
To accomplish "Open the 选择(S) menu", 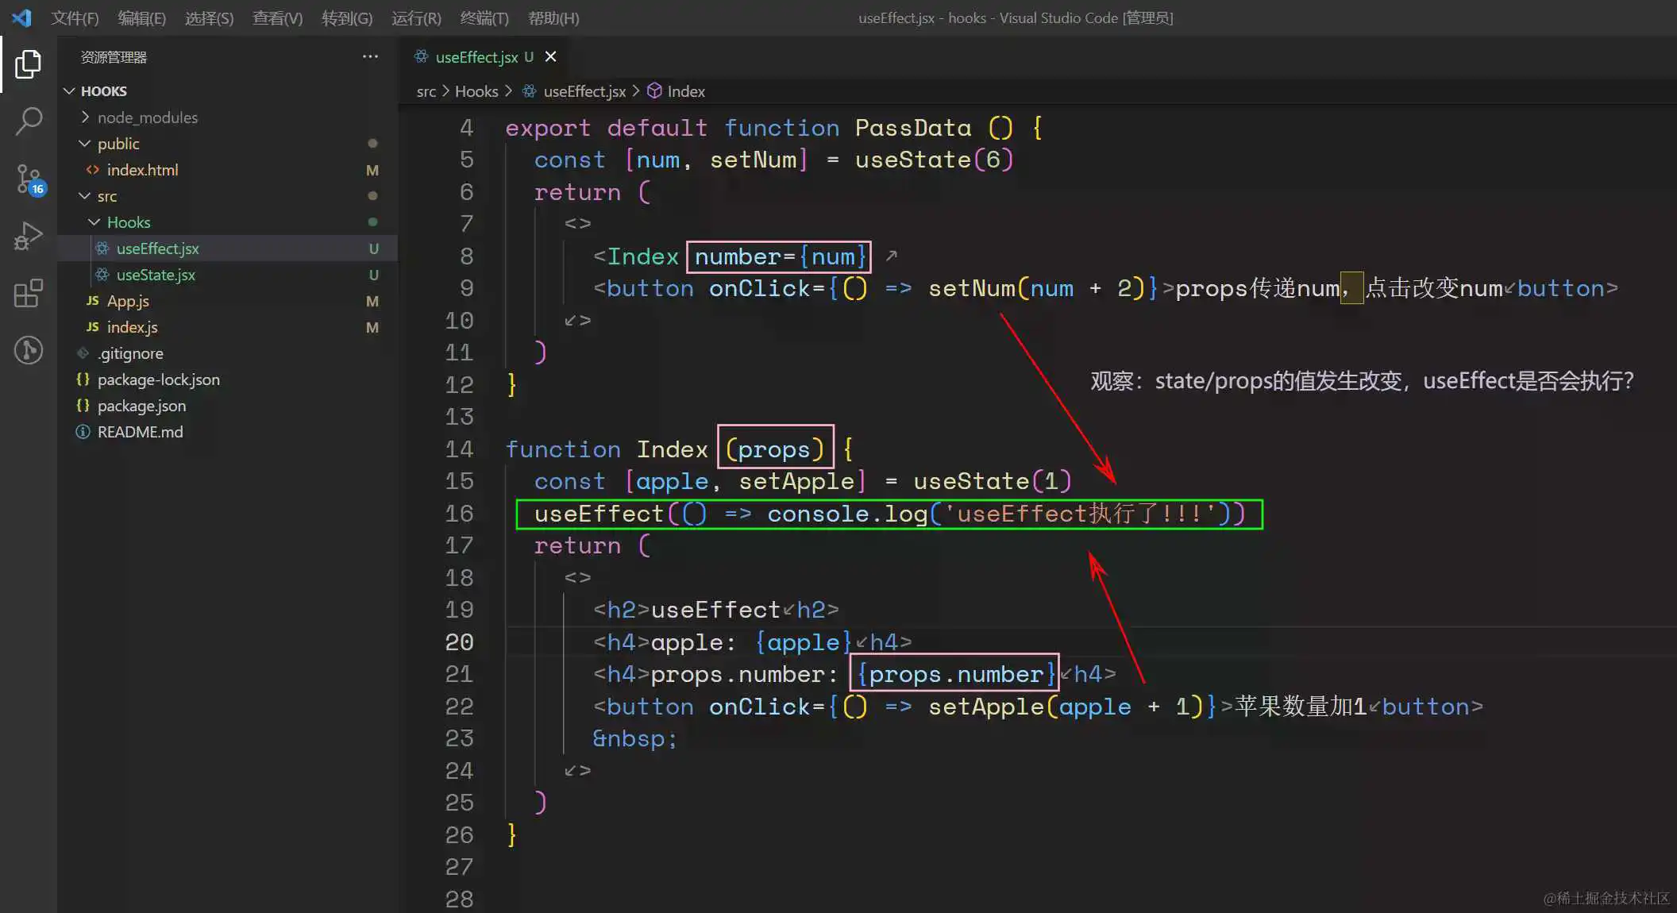I will tap(210, 17).
